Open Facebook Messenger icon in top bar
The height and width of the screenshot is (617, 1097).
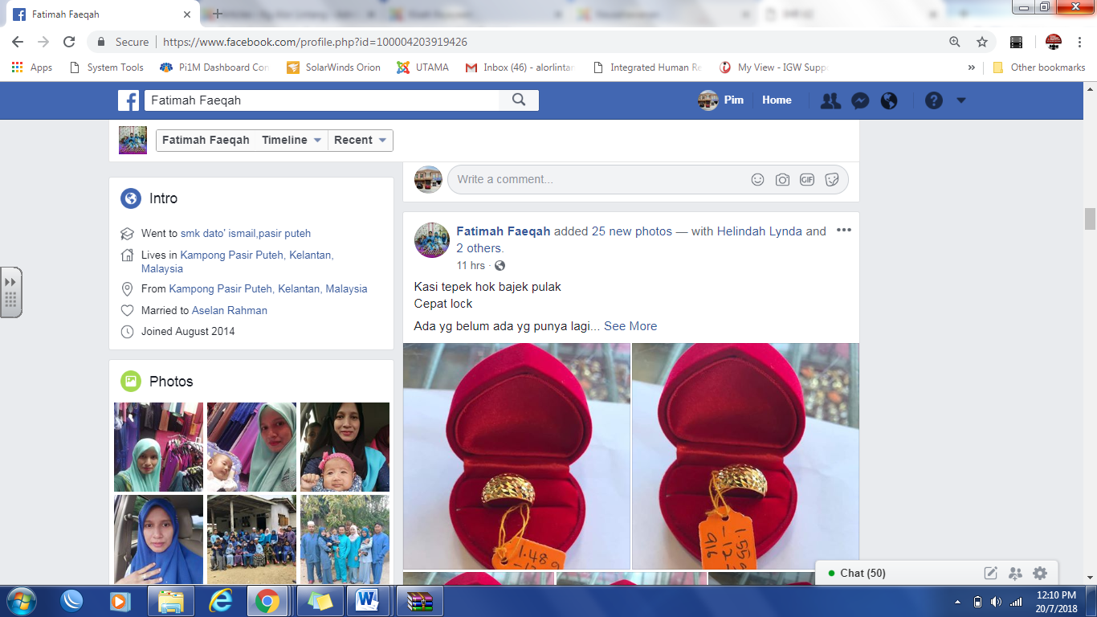(859, 100)
